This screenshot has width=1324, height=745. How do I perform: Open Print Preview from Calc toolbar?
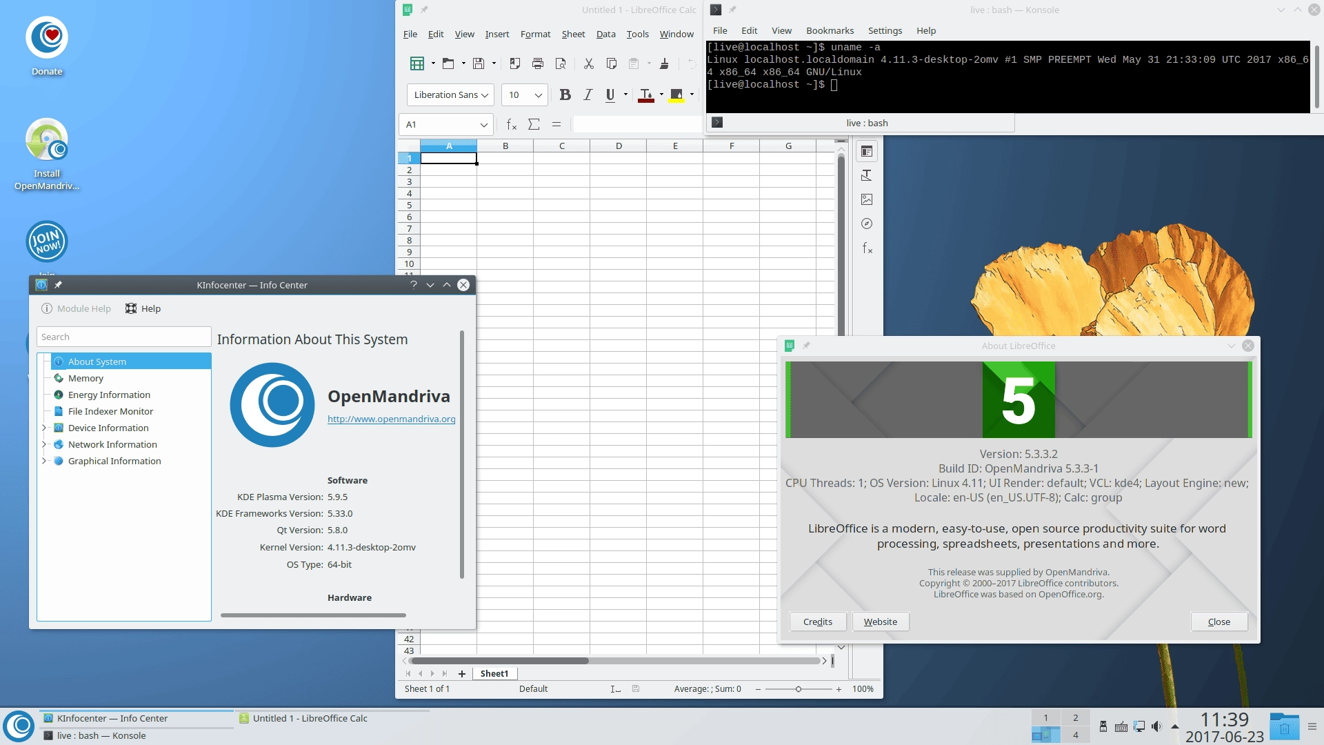pyautogui.click(x=561, y=63)
